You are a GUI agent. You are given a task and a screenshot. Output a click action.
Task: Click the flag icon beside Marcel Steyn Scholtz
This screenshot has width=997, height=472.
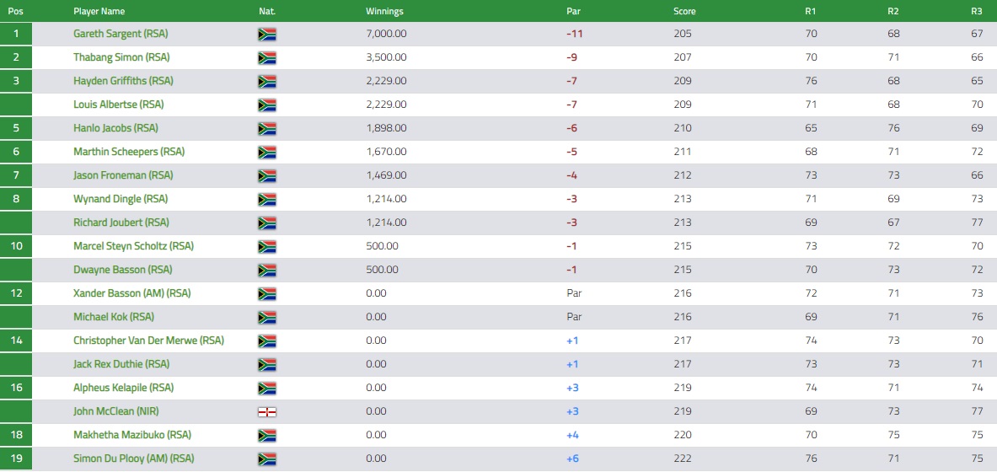267,246
